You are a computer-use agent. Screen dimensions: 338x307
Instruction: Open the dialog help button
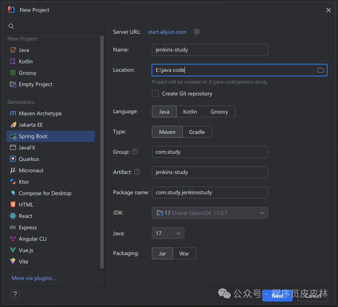click(15, 294)
